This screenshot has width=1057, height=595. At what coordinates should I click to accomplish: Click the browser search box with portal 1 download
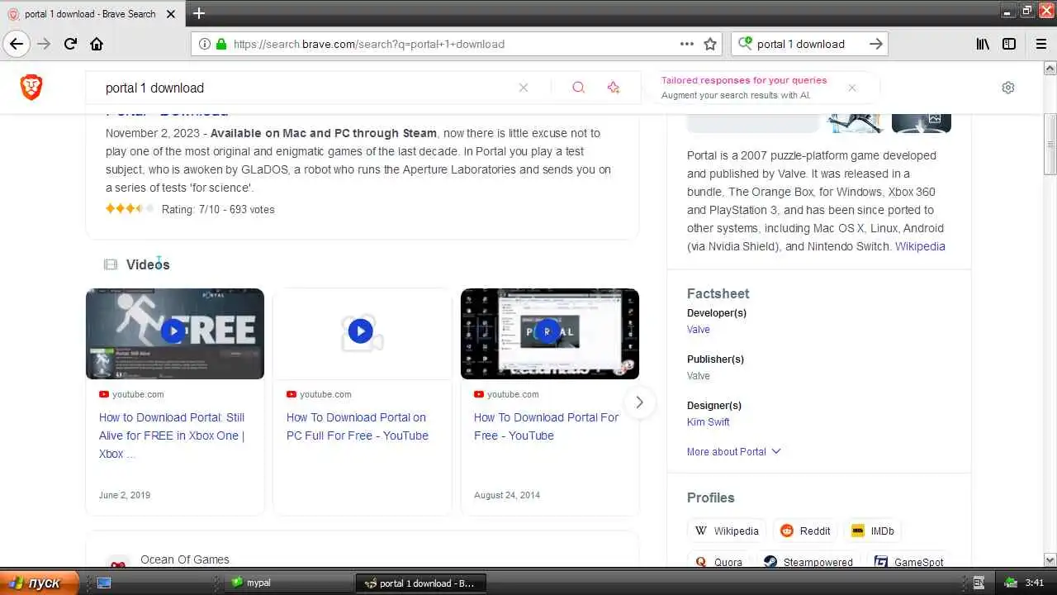click(799, 44)
